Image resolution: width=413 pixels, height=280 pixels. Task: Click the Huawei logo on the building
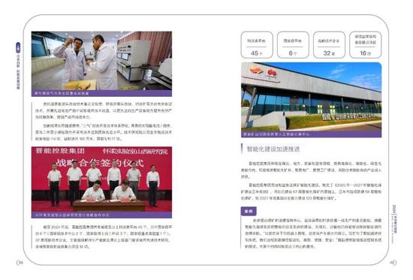(x=272, y=72)
